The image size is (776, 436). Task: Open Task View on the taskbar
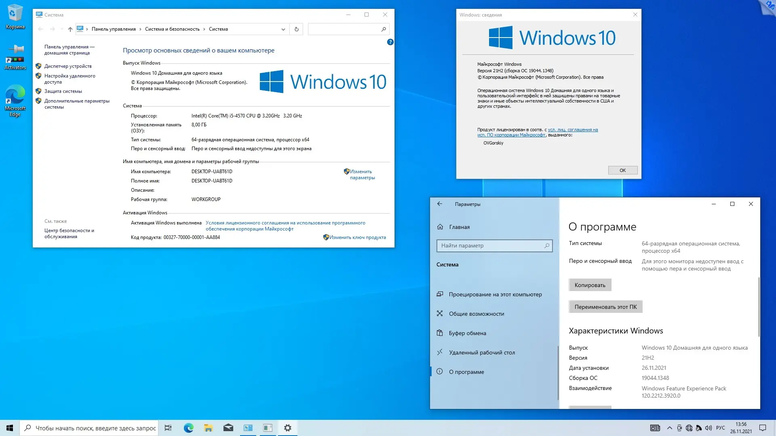coord(168,428)
